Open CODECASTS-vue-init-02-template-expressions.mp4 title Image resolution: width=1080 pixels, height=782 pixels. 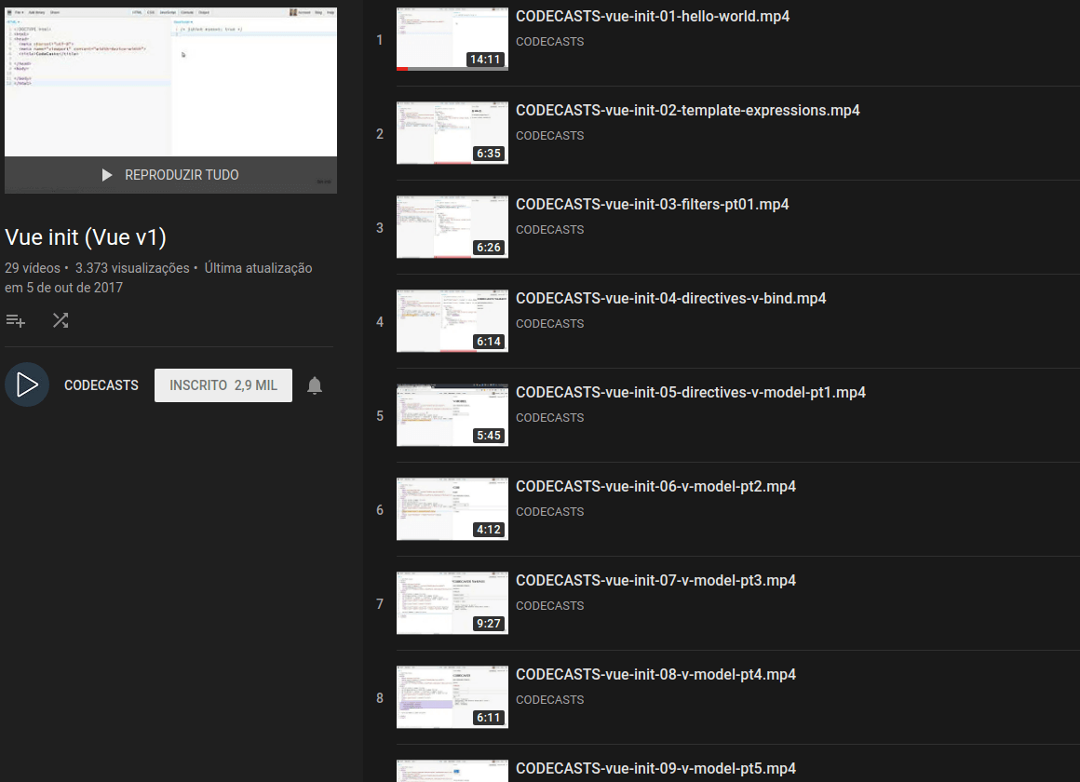[x=687, y=110]
